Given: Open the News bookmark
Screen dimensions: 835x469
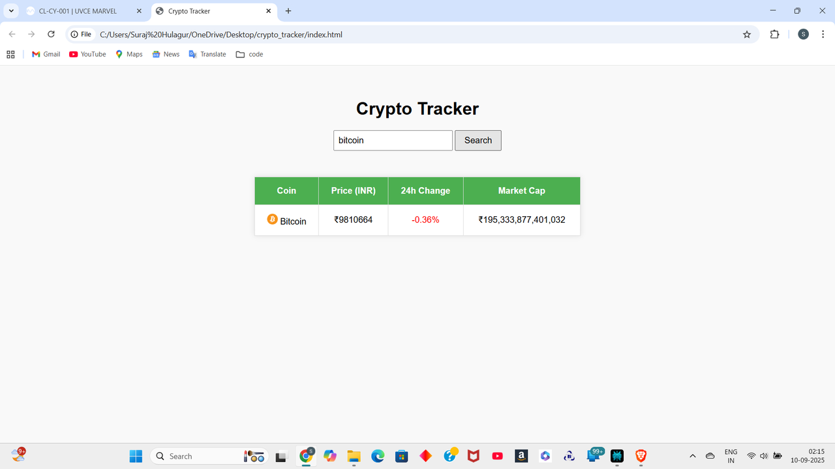Looking at the screenshot, I should 166,54.
